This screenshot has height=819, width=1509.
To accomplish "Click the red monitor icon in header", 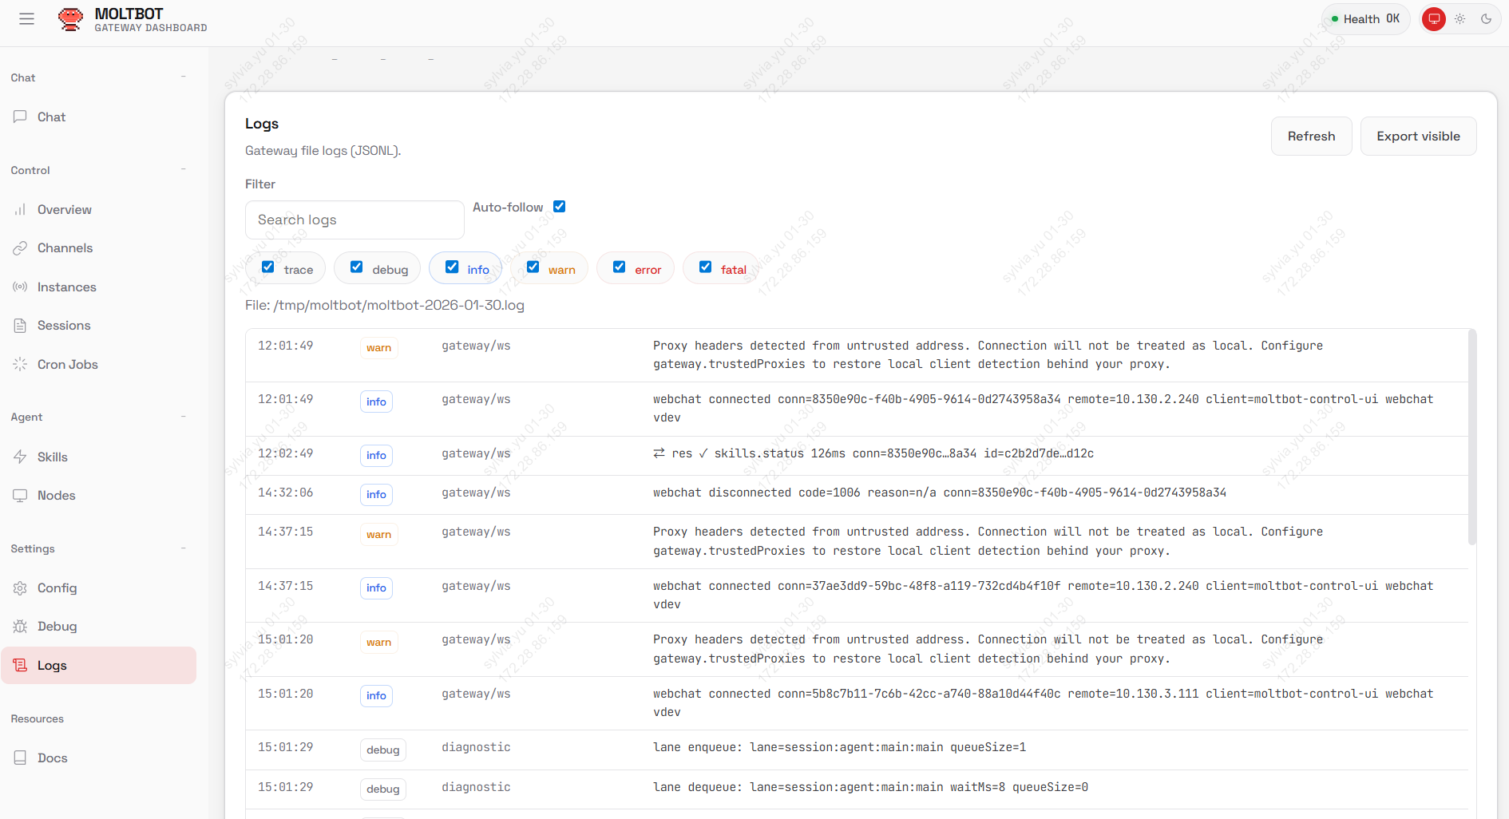I will pos(1434,19).
